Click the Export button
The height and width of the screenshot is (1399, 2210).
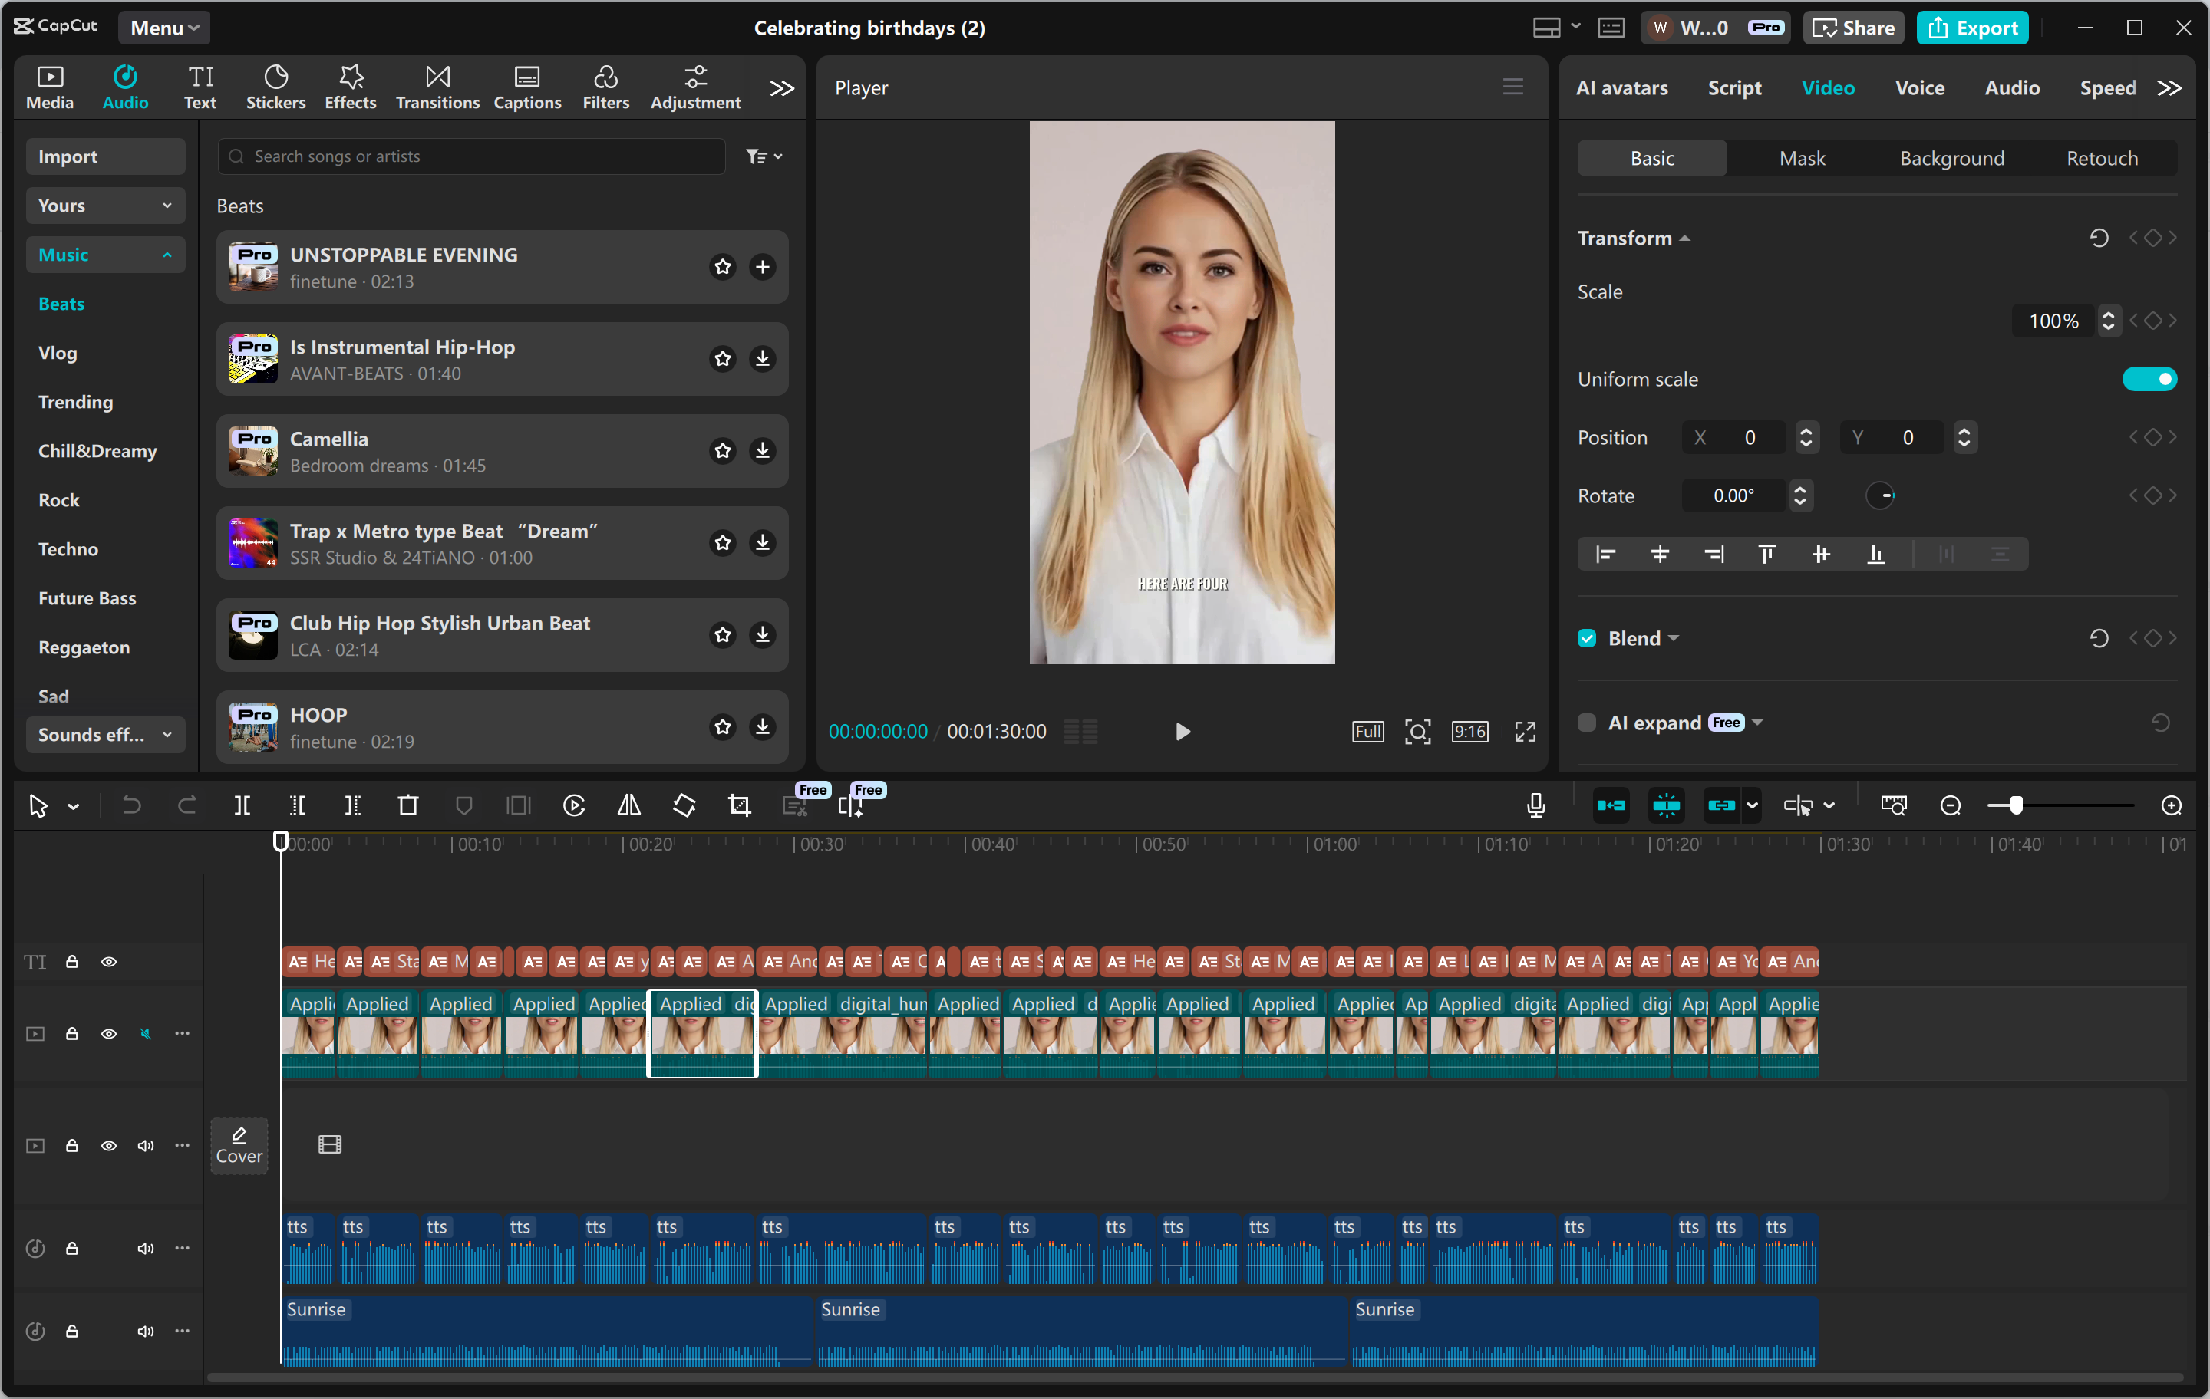click(1971, 28)
